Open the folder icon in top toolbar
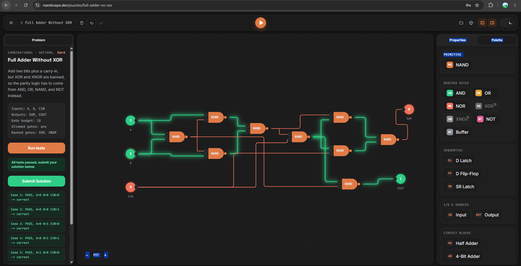Image resolution: width=521 pixels, height=266 pixels. [x=461, y=23]
